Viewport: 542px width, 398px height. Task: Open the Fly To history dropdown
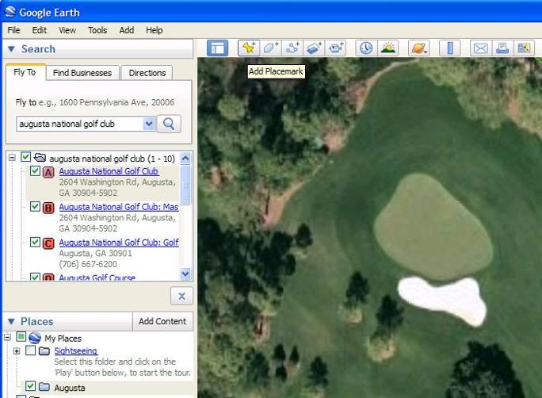click(149, 124)
